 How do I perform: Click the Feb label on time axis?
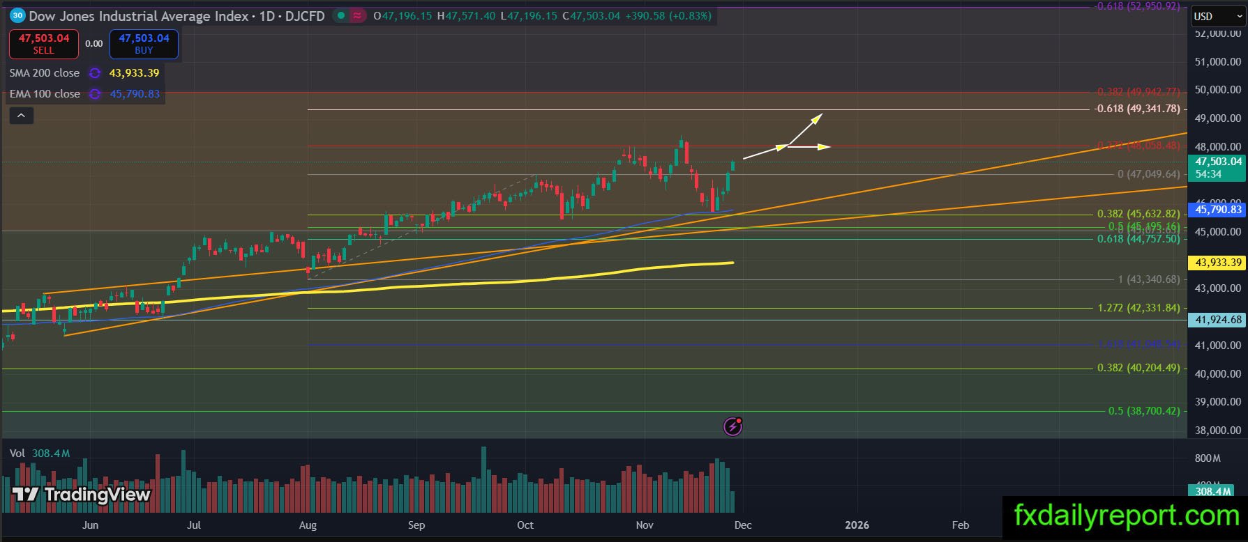click(961, 525)
